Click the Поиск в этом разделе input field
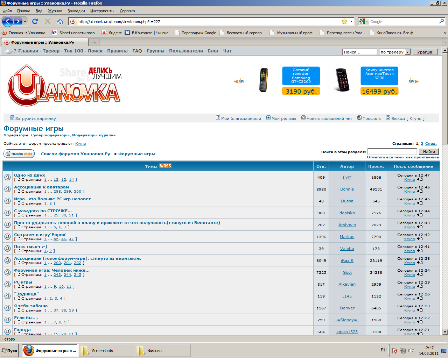Screen dimensions: 448x358 pos(392,151)
